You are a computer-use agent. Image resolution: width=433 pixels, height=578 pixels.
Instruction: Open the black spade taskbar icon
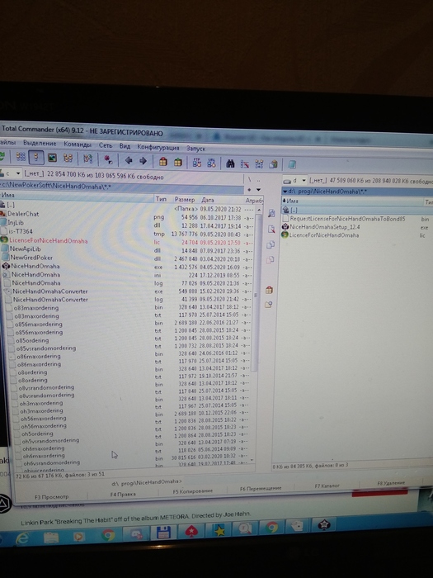point(324,525)
